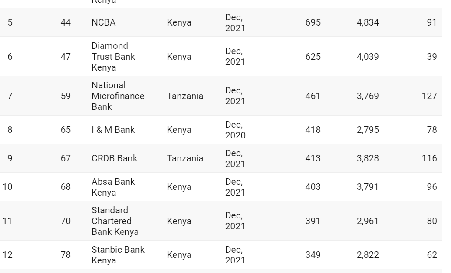Select the 403 value for Absa Bank

click(313, 187)
